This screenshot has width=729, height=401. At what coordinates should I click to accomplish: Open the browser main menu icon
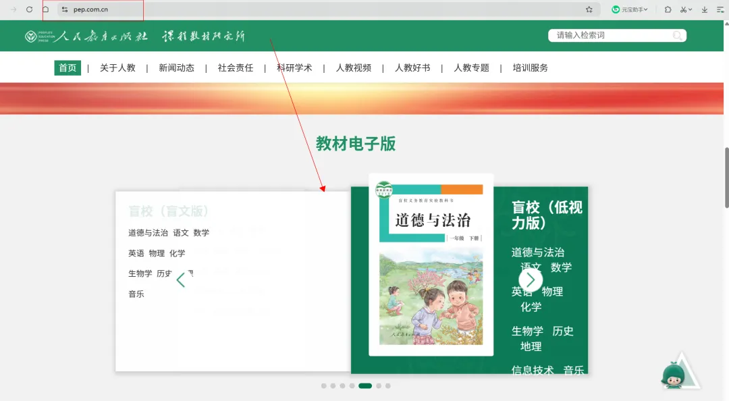pos(720,9)
